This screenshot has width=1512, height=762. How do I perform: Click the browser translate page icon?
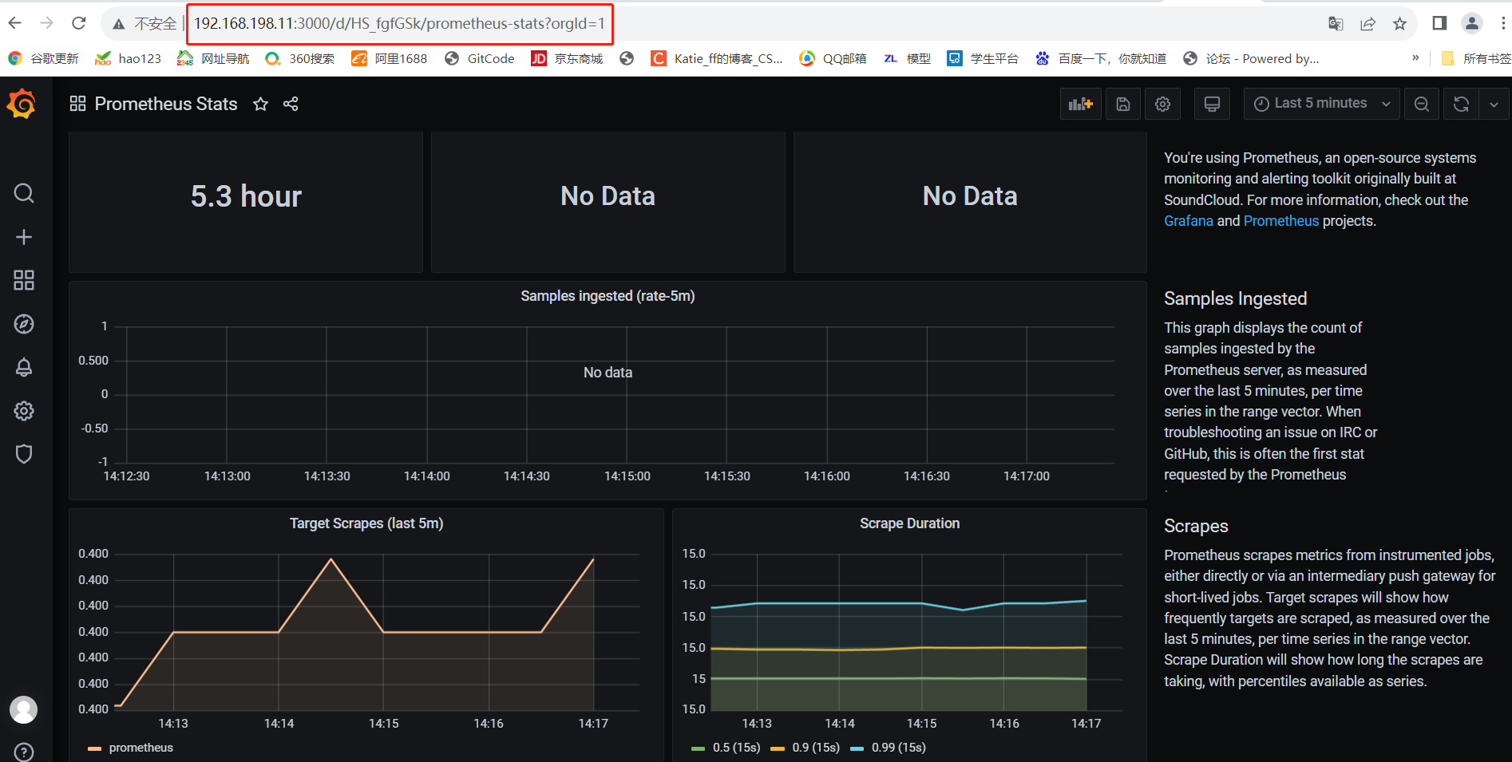coord(1336,24)
